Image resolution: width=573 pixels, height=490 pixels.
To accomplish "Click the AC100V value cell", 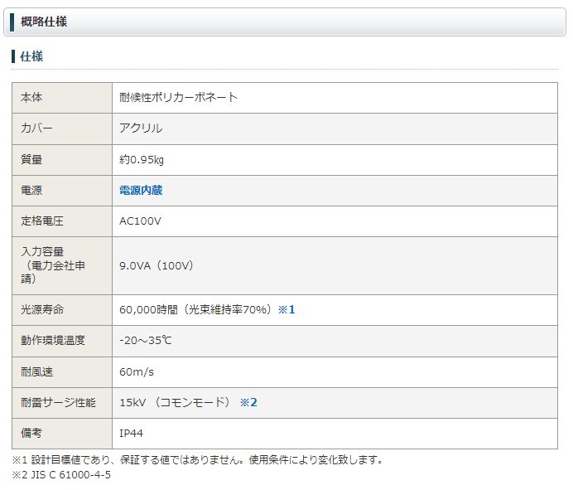I will (x=140, y=221).
